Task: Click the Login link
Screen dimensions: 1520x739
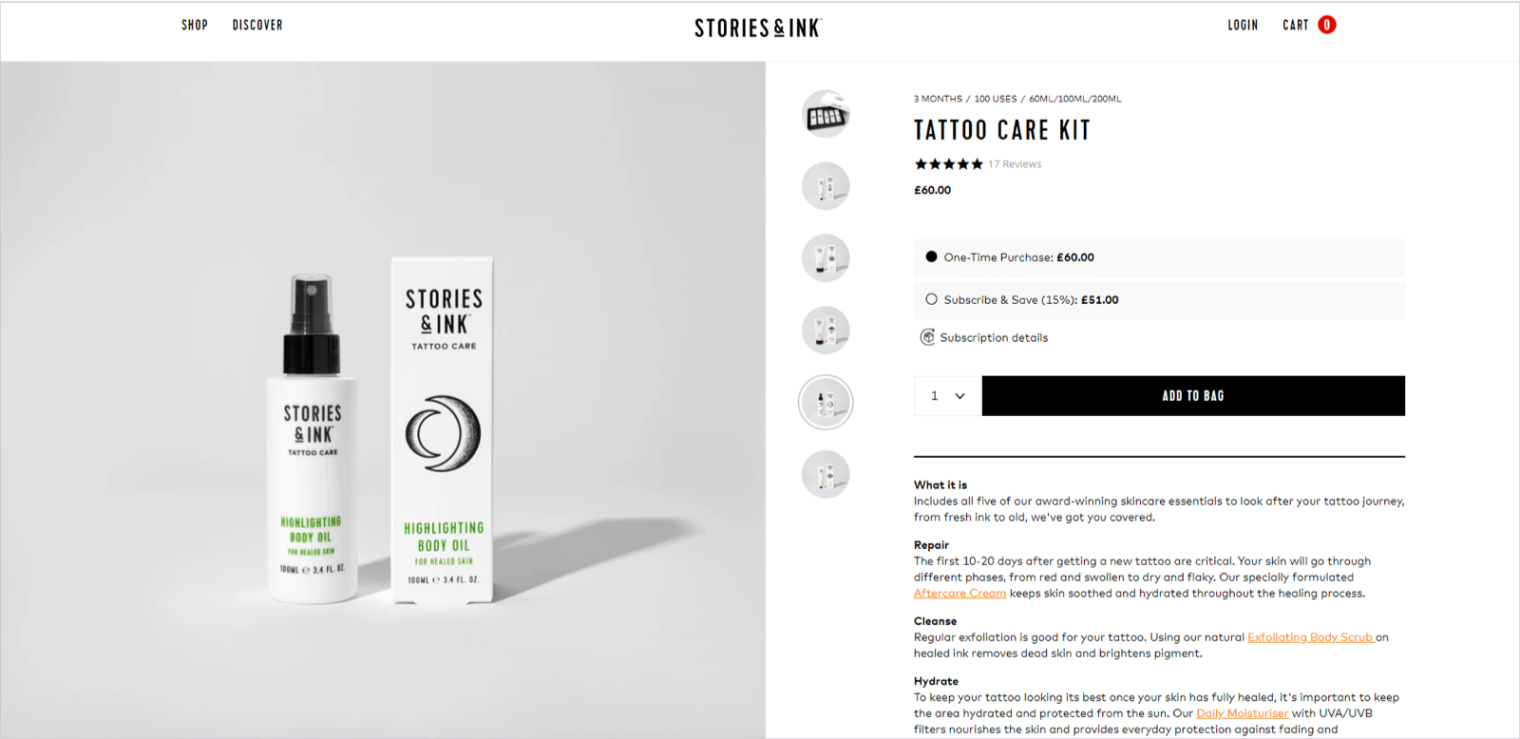Action: tap(1242, 26)
